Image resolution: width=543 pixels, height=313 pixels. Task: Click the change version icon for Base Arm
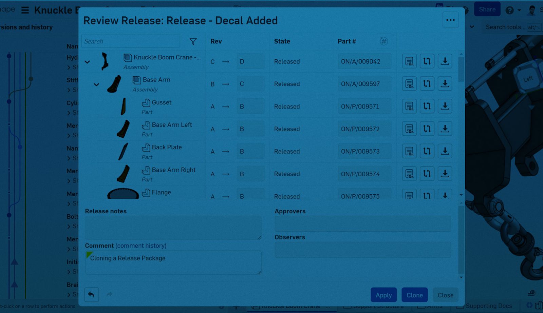[x=427, y=84]
